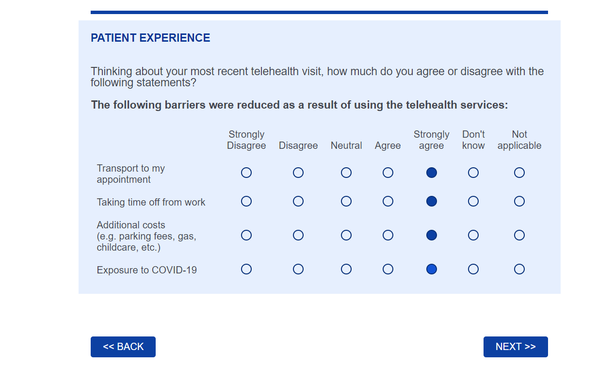614x383 pixels.
Task: Select Neutral for Additional costs row
Action: click(346, 235)
